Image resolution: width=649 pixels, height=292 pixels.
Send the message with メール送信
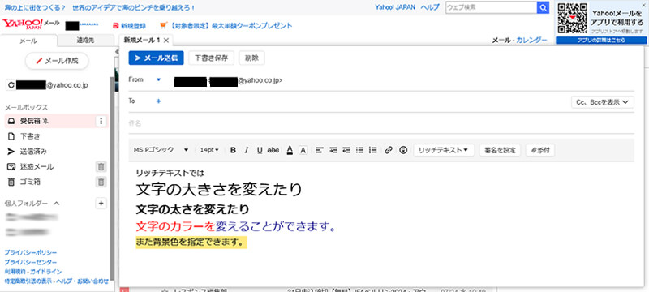[156, 58]
